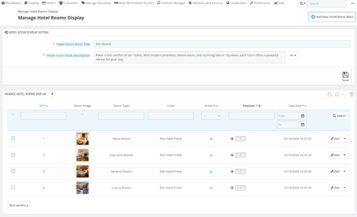Open calendar picker for Date Add From
This screenshot has height=217, width=357.
pos(303,116)
